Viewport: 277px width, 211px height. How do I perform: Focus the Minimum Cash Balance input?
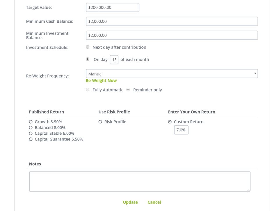pos(172,21)
